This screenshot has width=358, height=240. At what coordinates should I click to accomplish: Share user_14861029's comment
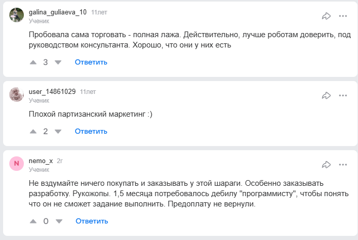326,95
